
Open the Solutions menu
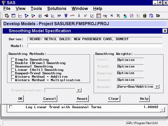pyautogui.click(x=57, y=8)
